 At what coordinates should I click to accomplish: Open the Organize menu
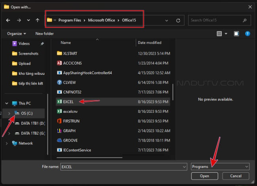click(16, 34)
